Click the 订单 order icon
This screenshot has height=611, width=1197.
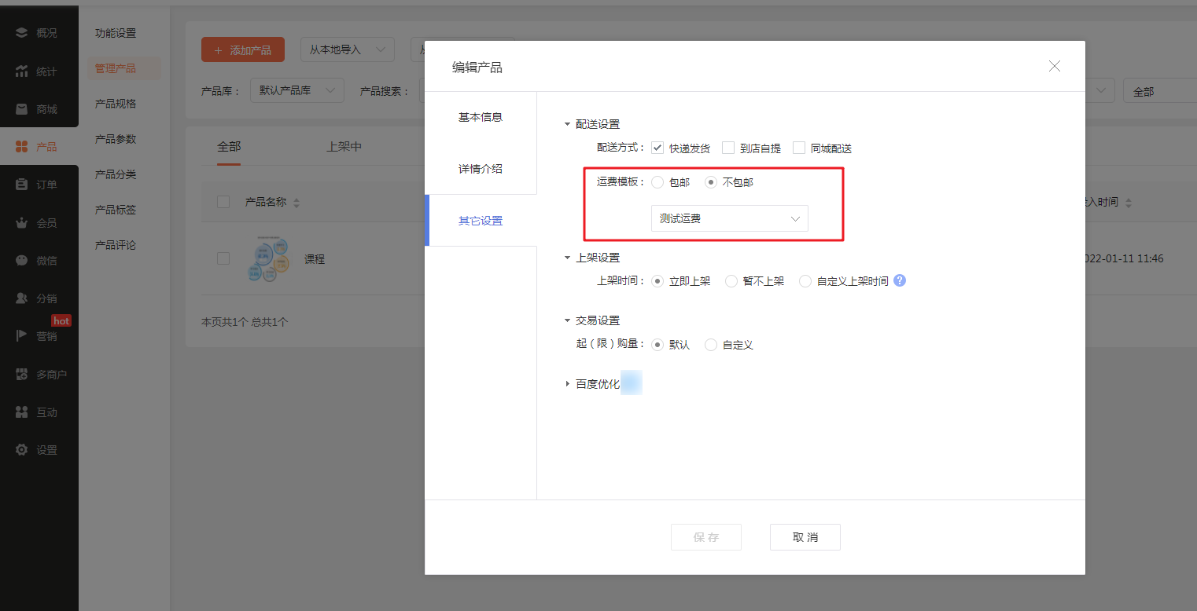(21, 185)
